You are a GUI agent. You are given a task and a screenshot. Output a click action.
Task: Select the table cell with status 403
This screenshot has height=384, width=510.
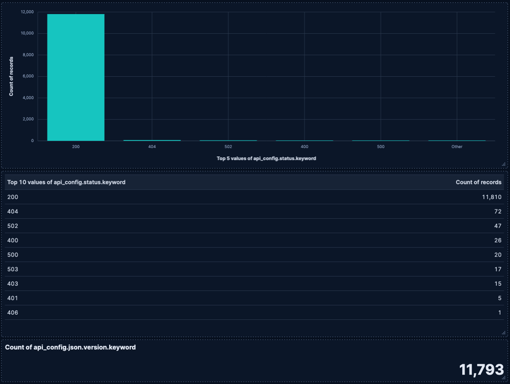point(12,283)
